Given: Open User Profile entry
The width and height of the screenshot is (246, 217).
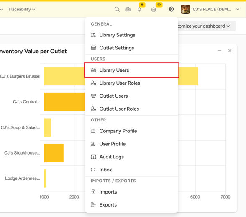Looking at the screenshot, I should (131, 144).
